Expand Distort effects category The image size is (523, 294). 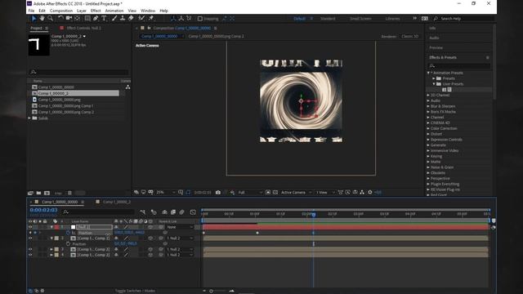pos(428,134)
